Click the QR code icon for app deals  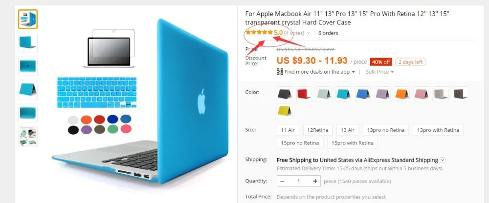click(280, 72)
